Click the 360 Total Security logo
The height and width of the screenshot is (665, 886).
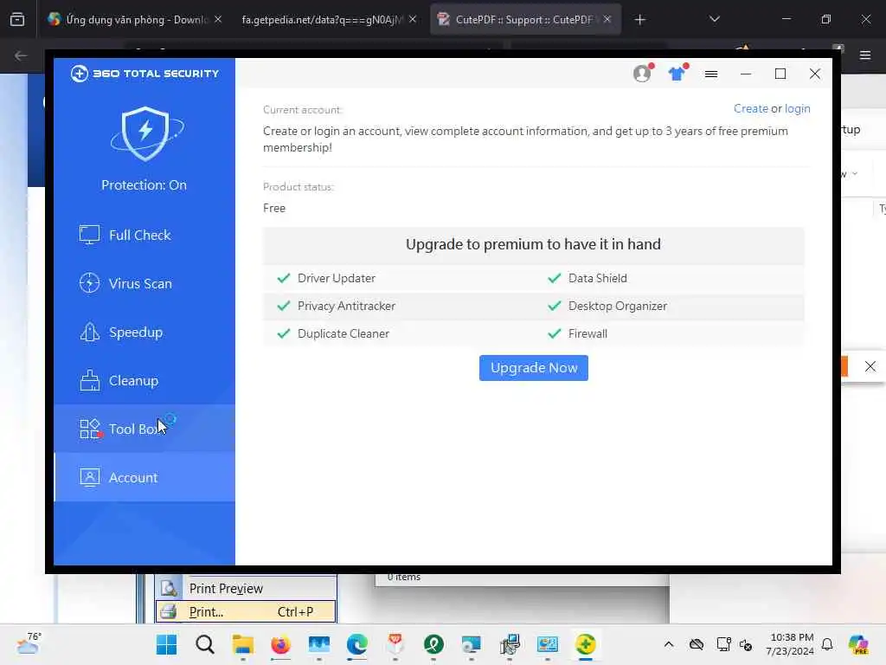[x=144, y=74]
